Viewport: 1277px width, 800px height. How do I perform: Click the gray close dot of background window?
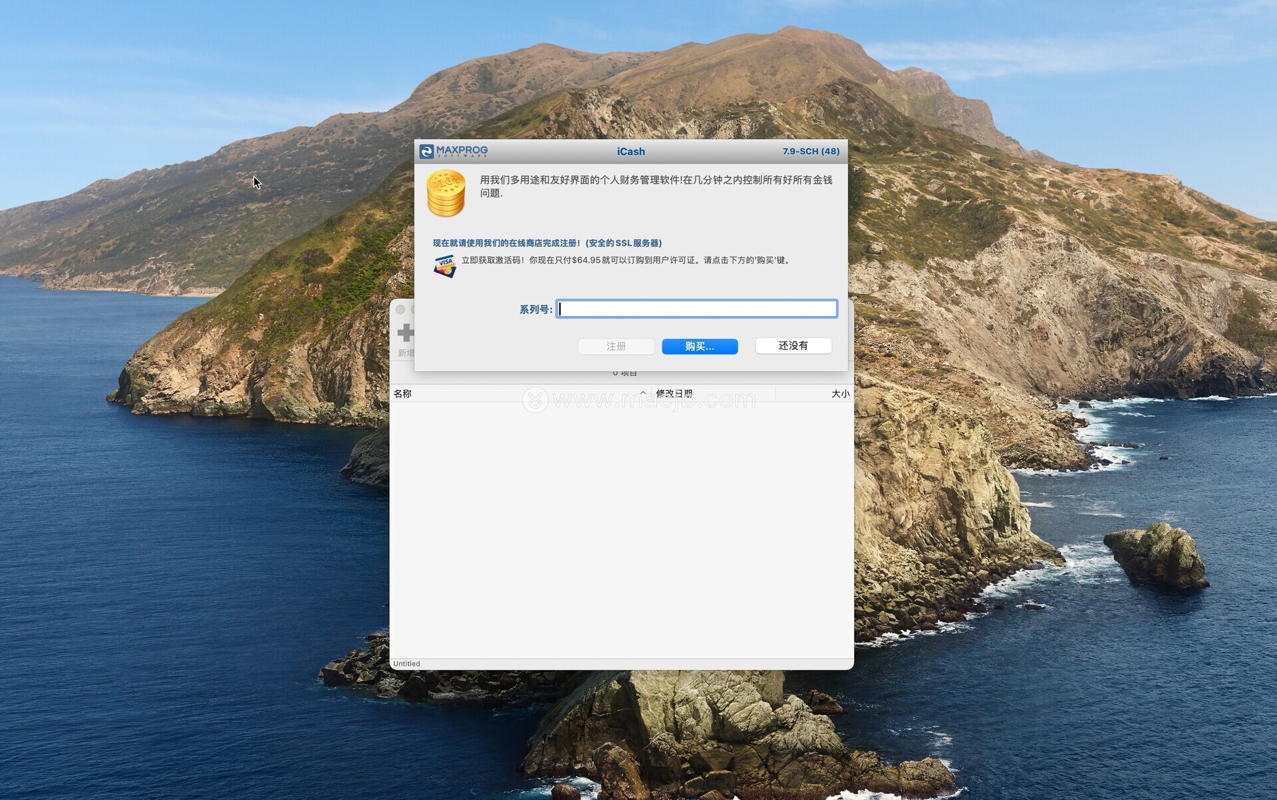pyautogui.click(x=400, y=310)
